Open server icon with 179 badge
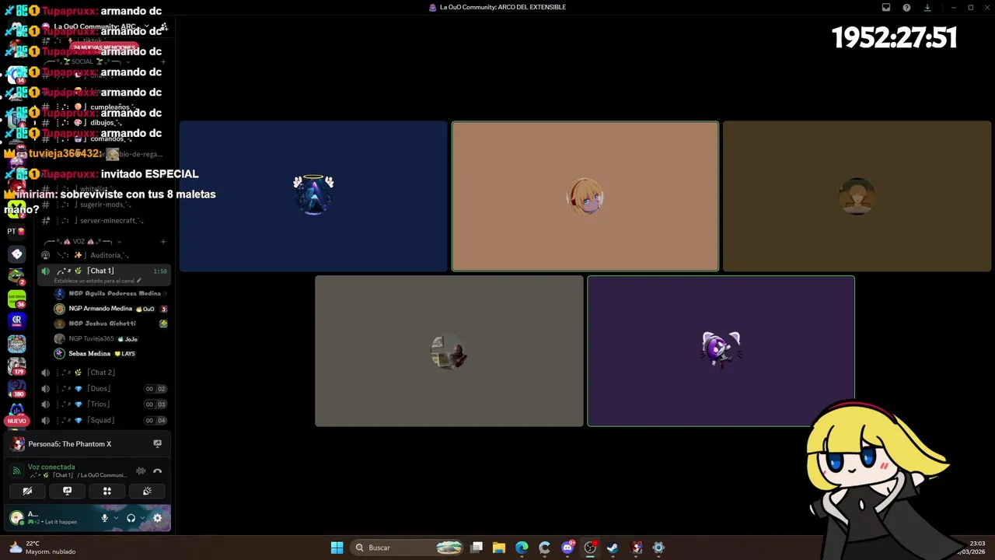 click(16, 366)
